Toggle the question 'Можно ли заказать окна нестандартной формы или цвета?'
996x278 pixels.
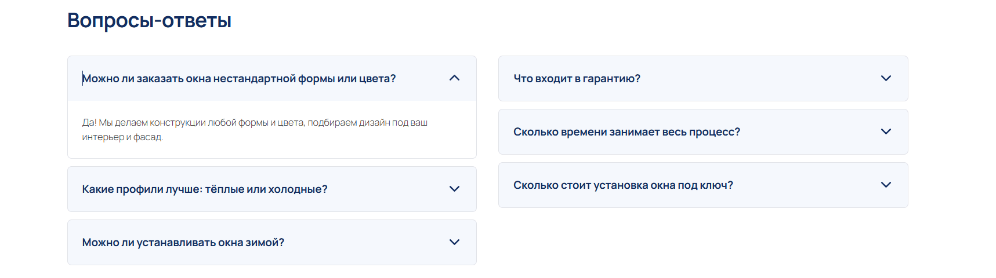click(x=239, y=79)
